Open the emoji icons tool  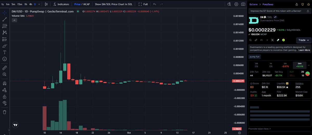click(x=4, y=59)
